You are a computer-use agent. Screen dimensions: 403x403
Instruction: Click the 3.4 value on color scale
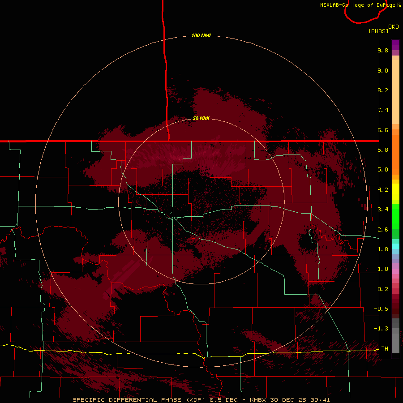383,210
